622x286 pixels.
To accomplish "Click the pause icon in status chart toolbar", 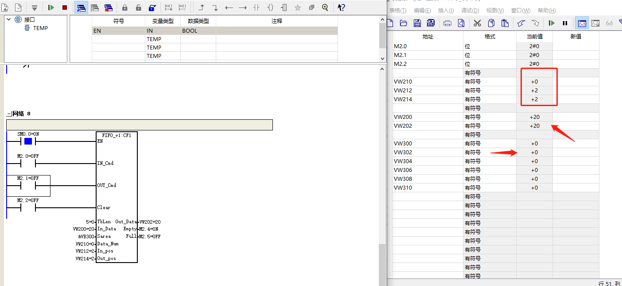I will [x=565, y=23].
